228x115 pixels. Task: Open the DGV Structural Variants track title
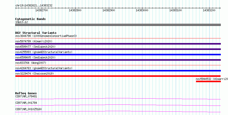pos(36,33)
